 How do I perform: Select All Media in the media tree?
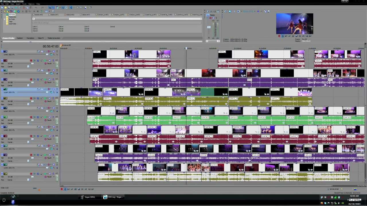tap(12, 15)
